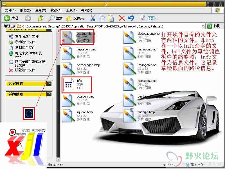225x169 pixels.
Task: Click the 转到 go button
Action: coord(214,26)
